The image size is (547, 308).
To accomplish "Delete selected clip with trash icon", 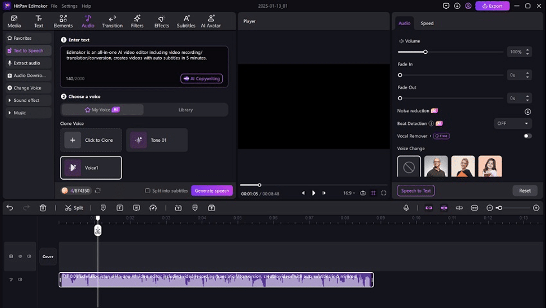I will (x=43, y=208).
